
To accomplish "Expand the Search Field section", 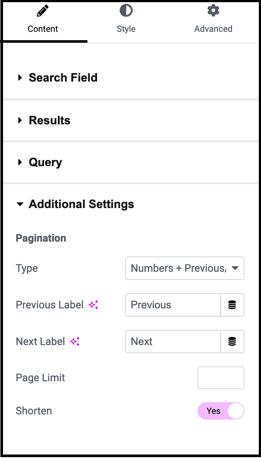I will tap(130, 78).
